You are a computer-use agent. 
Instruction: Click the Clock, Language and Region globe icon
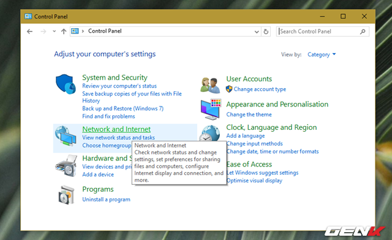tap(209, 133)
